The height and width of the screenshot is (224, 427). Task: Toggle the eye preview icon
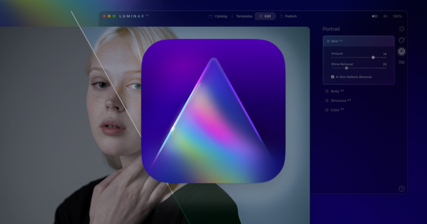pyautogui.click(x=385, y=17)
